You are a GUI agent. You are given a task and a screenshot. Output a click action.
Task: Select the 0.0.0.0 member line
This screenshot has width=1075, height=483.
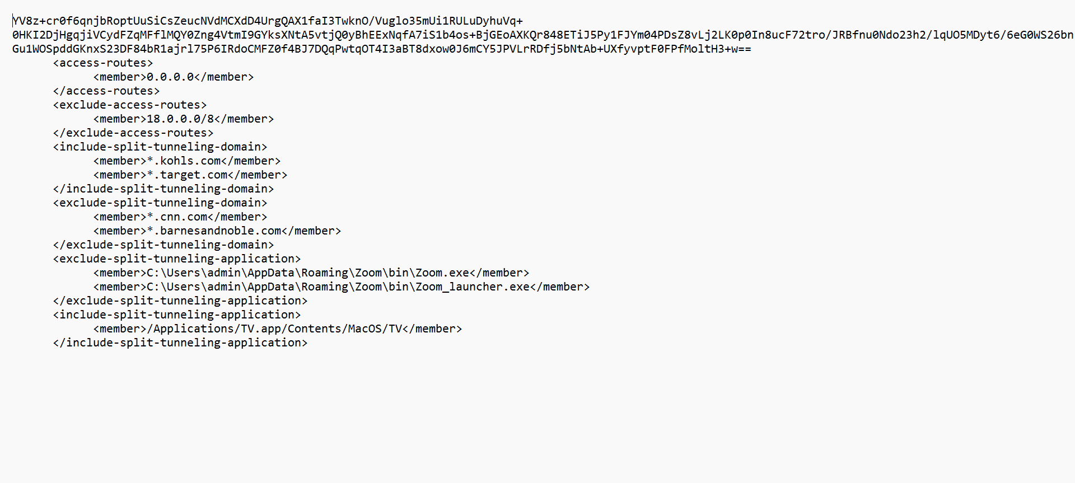[x=174, y=77]
